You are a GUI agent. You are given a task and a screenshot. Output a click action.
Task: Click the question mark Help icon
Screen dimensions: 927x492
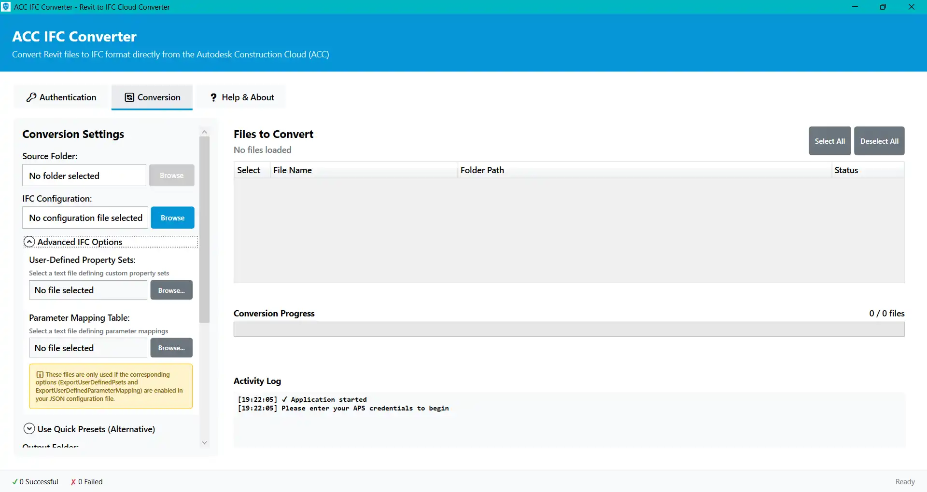point(213,97)
